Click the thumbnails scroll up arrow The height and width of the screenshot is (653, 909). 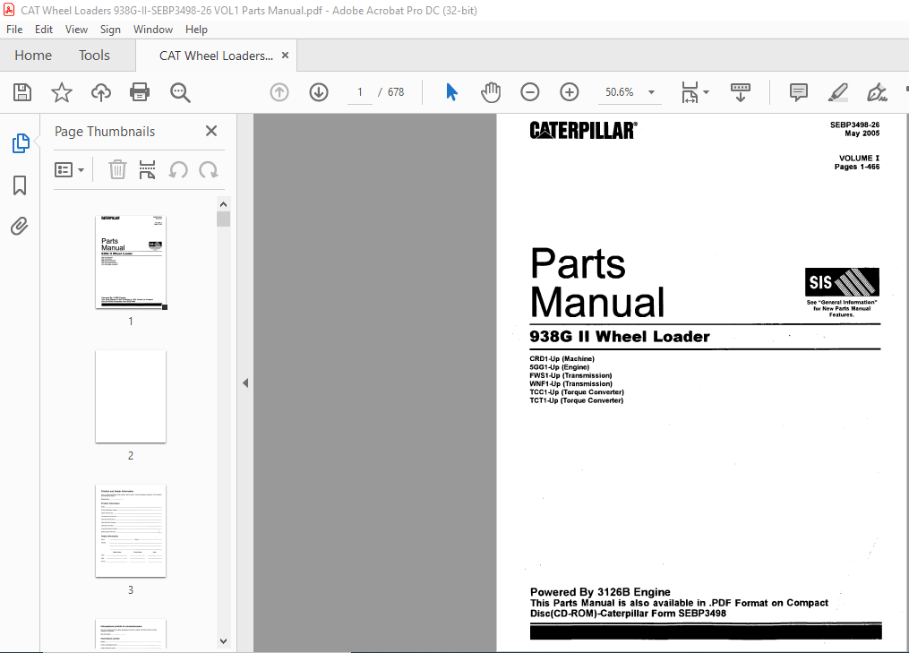tap(223, 204)
